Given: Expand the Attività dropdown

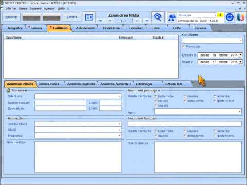Looking at the screenshot, I should tap(120, 130).
